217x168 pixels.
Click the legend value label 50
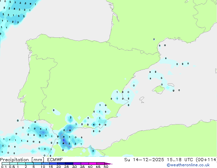coord(106,167)
